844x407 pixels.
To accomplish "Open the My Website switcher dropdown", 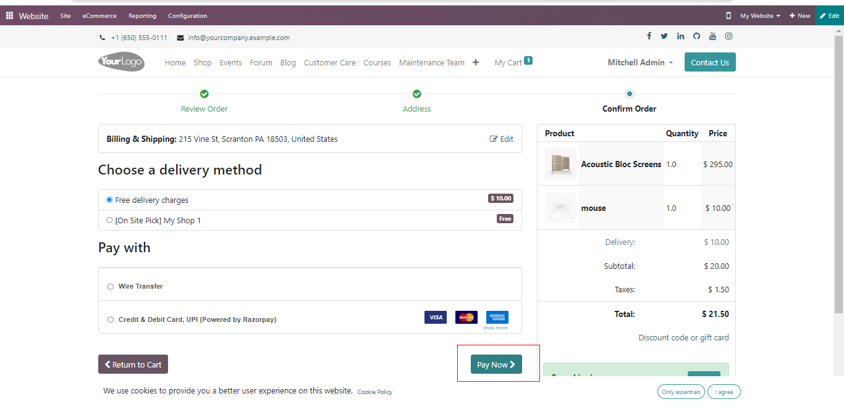I will click(760, 15).
